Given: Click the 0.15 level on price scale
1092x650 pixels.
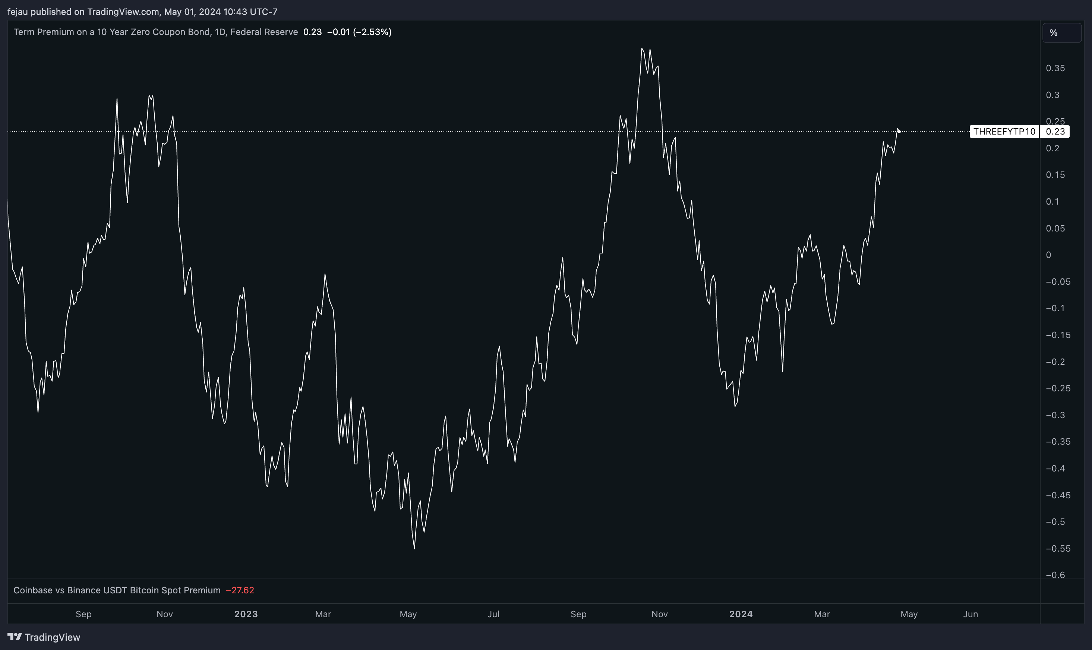Looking at the screenshot, I should tap(1055, 175).
